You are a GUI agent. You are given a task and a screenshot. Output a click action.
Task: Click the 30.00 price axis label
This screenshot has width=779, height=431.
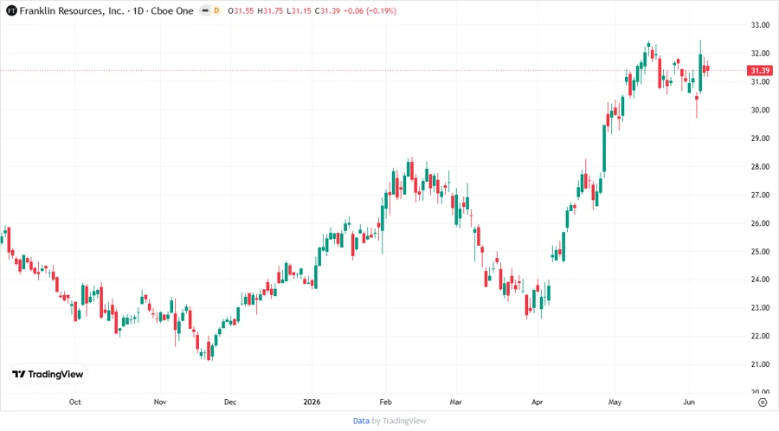pyautogui.click(x=760, y=110)
